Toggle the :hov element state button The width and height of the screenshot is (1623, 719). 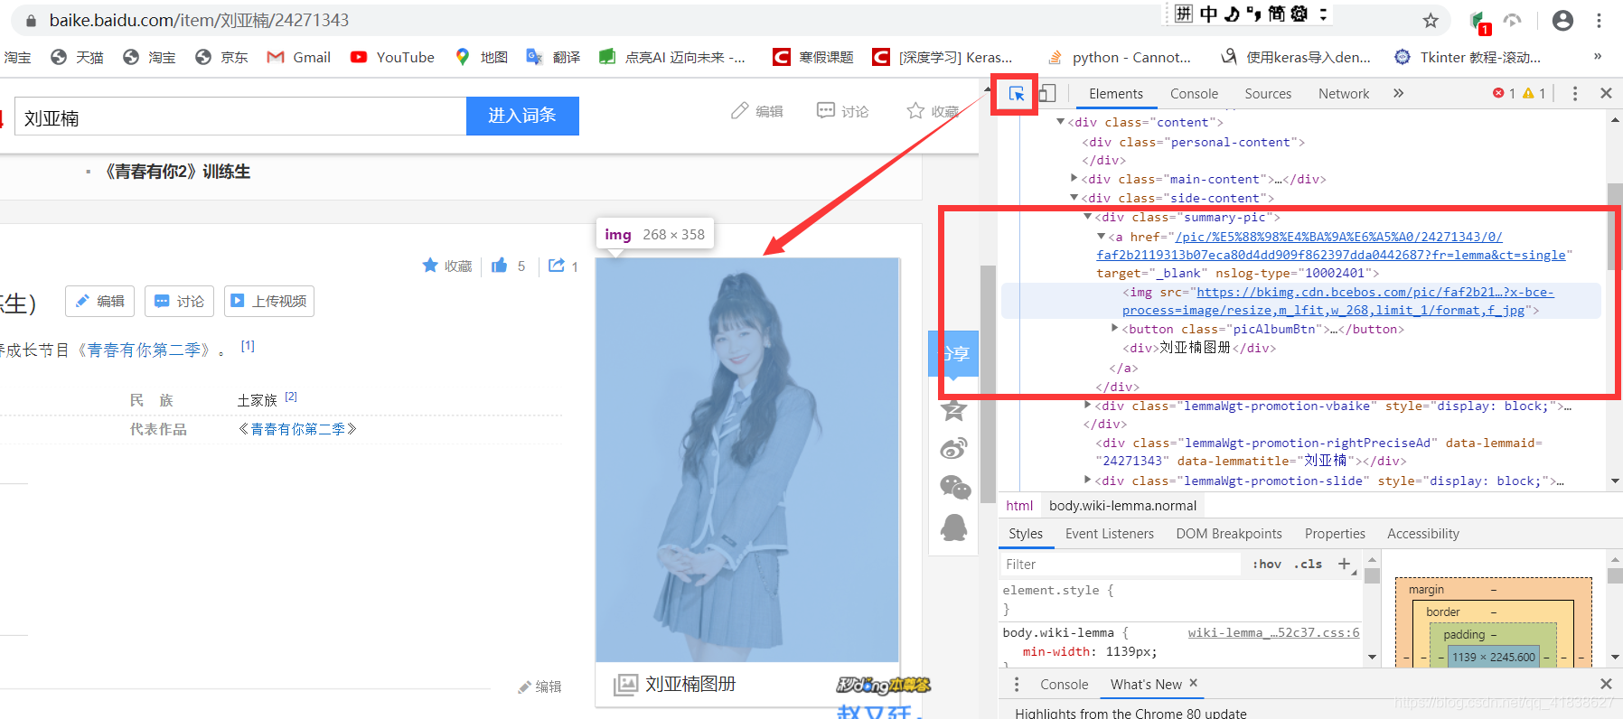(x=1266, y=564)
